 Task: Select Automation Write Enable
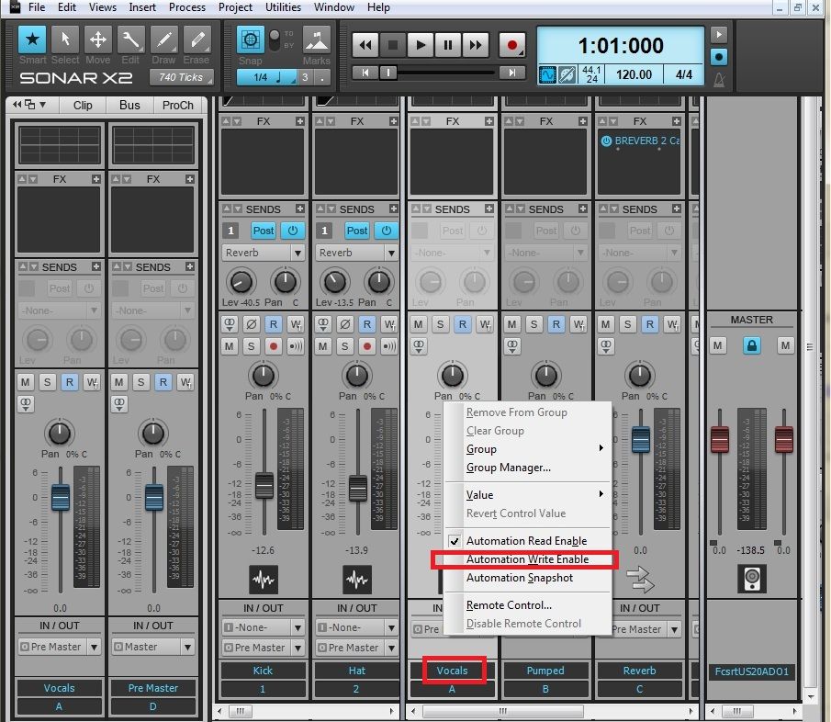[x=527, y=559]
